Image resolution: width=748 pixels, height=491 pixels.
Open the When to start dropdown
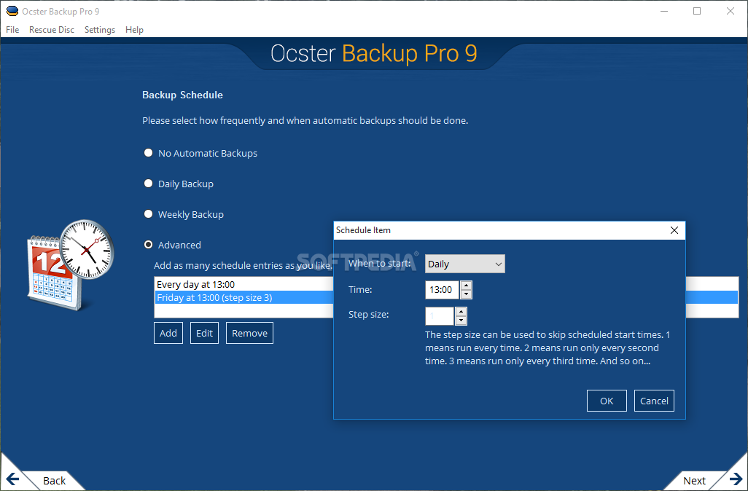tap(464, 264)
